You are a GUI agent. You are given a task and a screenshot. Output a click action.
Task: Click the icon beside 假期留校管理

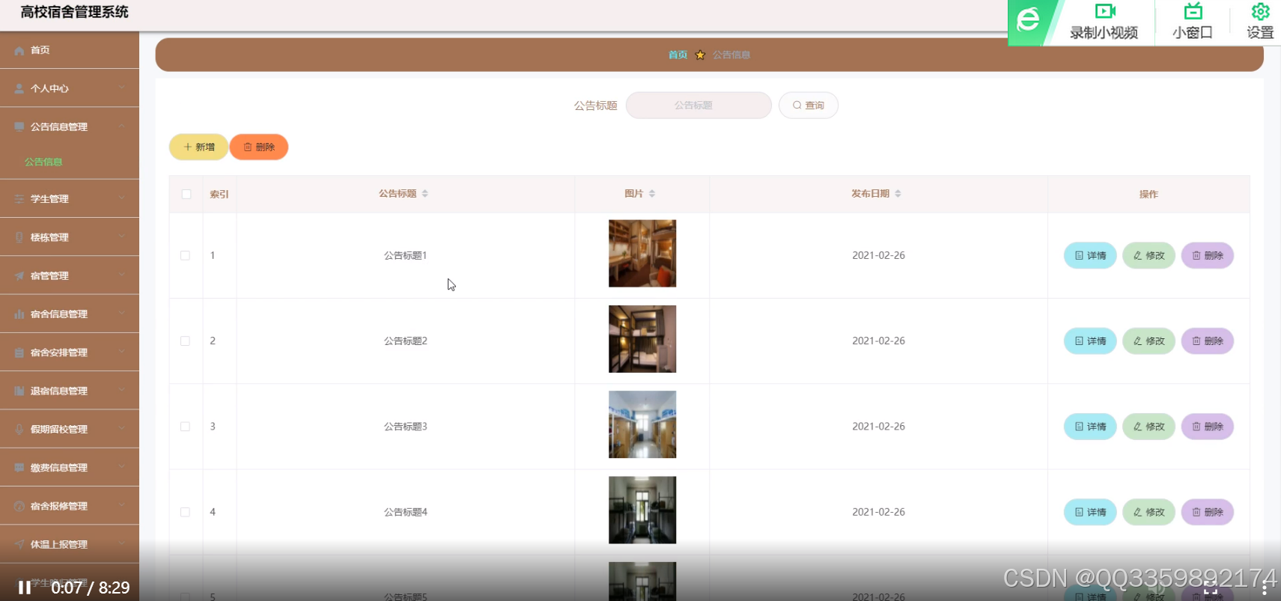19,429
